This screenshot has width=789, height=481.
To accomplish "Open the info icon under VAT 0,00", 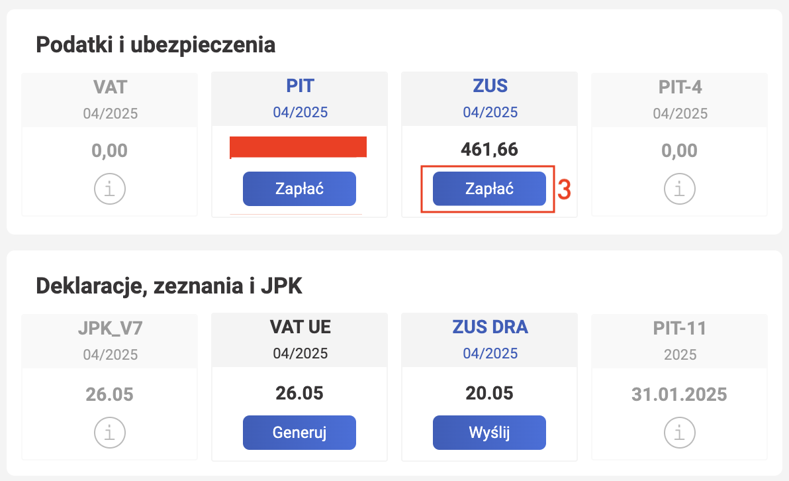I will (110, 189).
